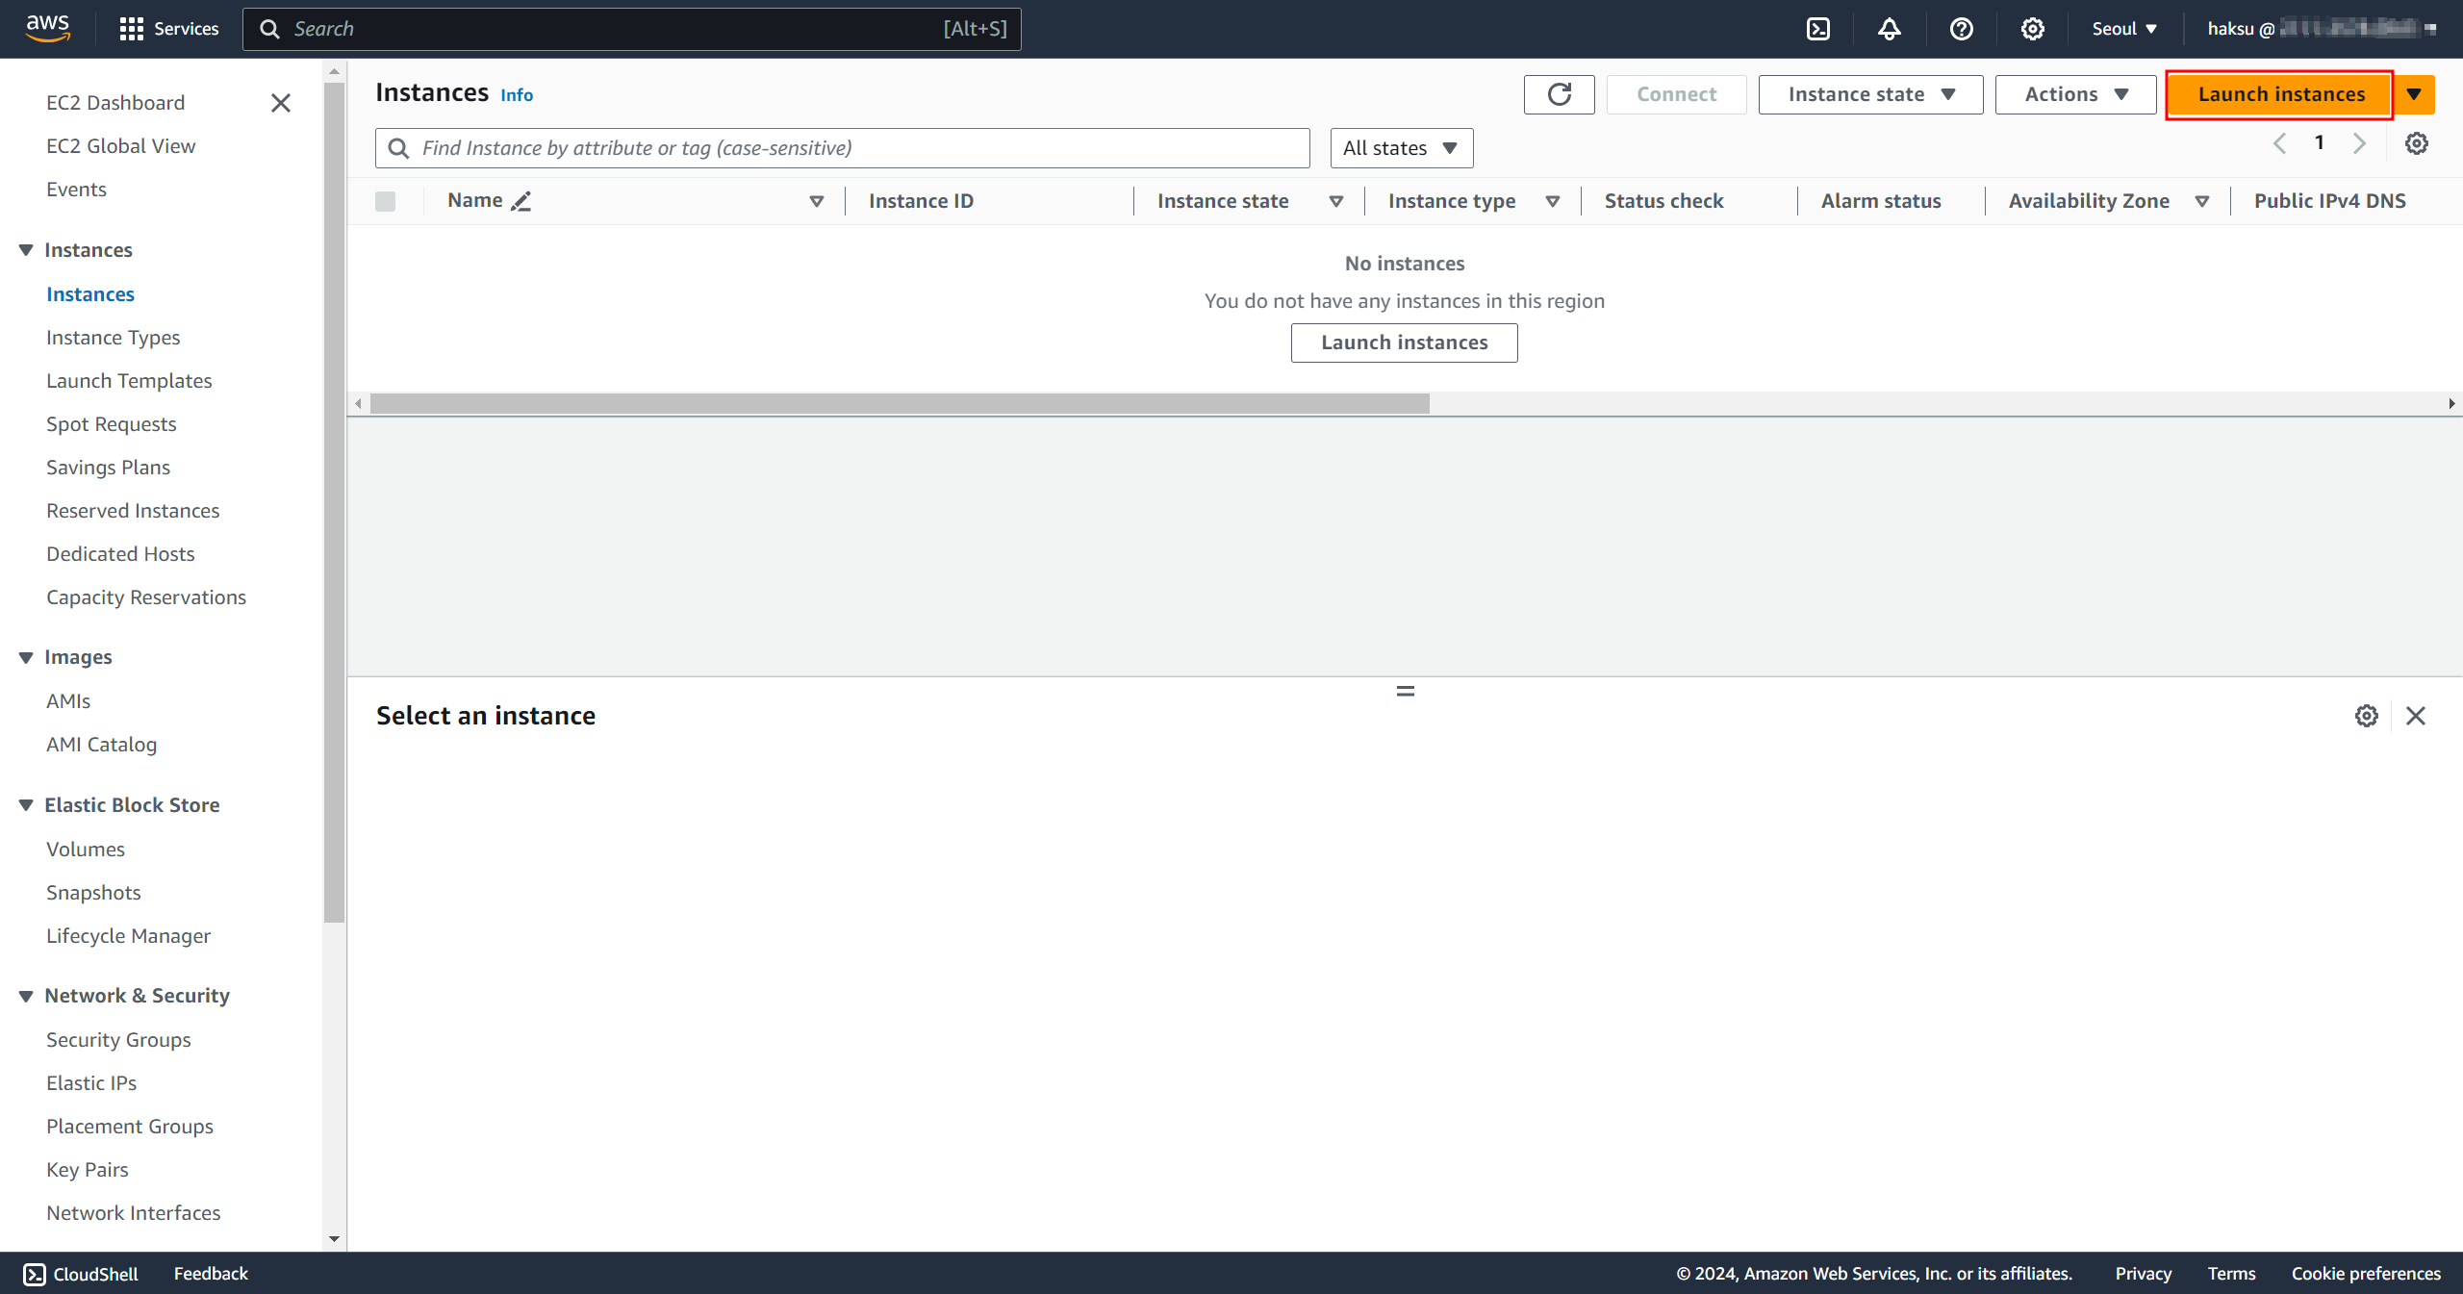Focus the top AWS Search field

(632, 29)
